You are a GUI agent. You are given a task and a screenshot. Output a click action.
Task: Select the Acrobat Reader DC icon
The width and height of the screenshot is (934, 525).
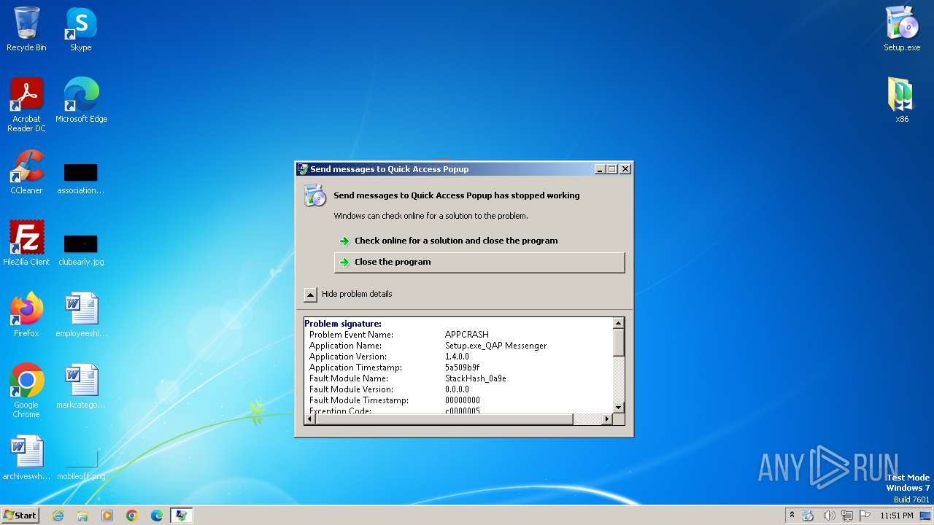[x=26, y=105]
